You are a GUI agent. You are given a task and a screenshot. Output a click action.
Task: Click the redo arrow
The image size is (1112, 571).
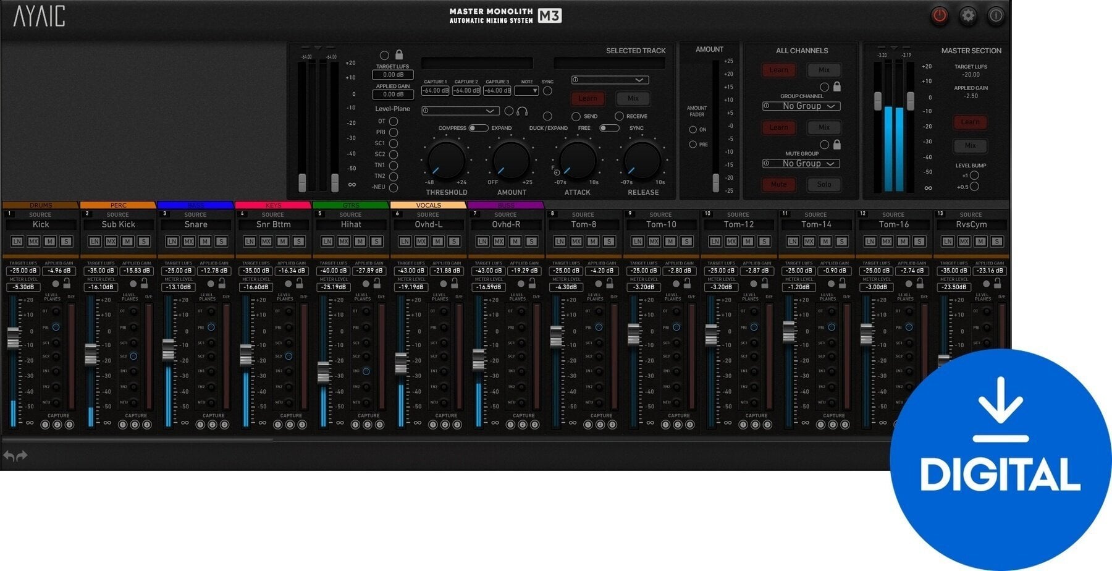[x=22, y=456]
